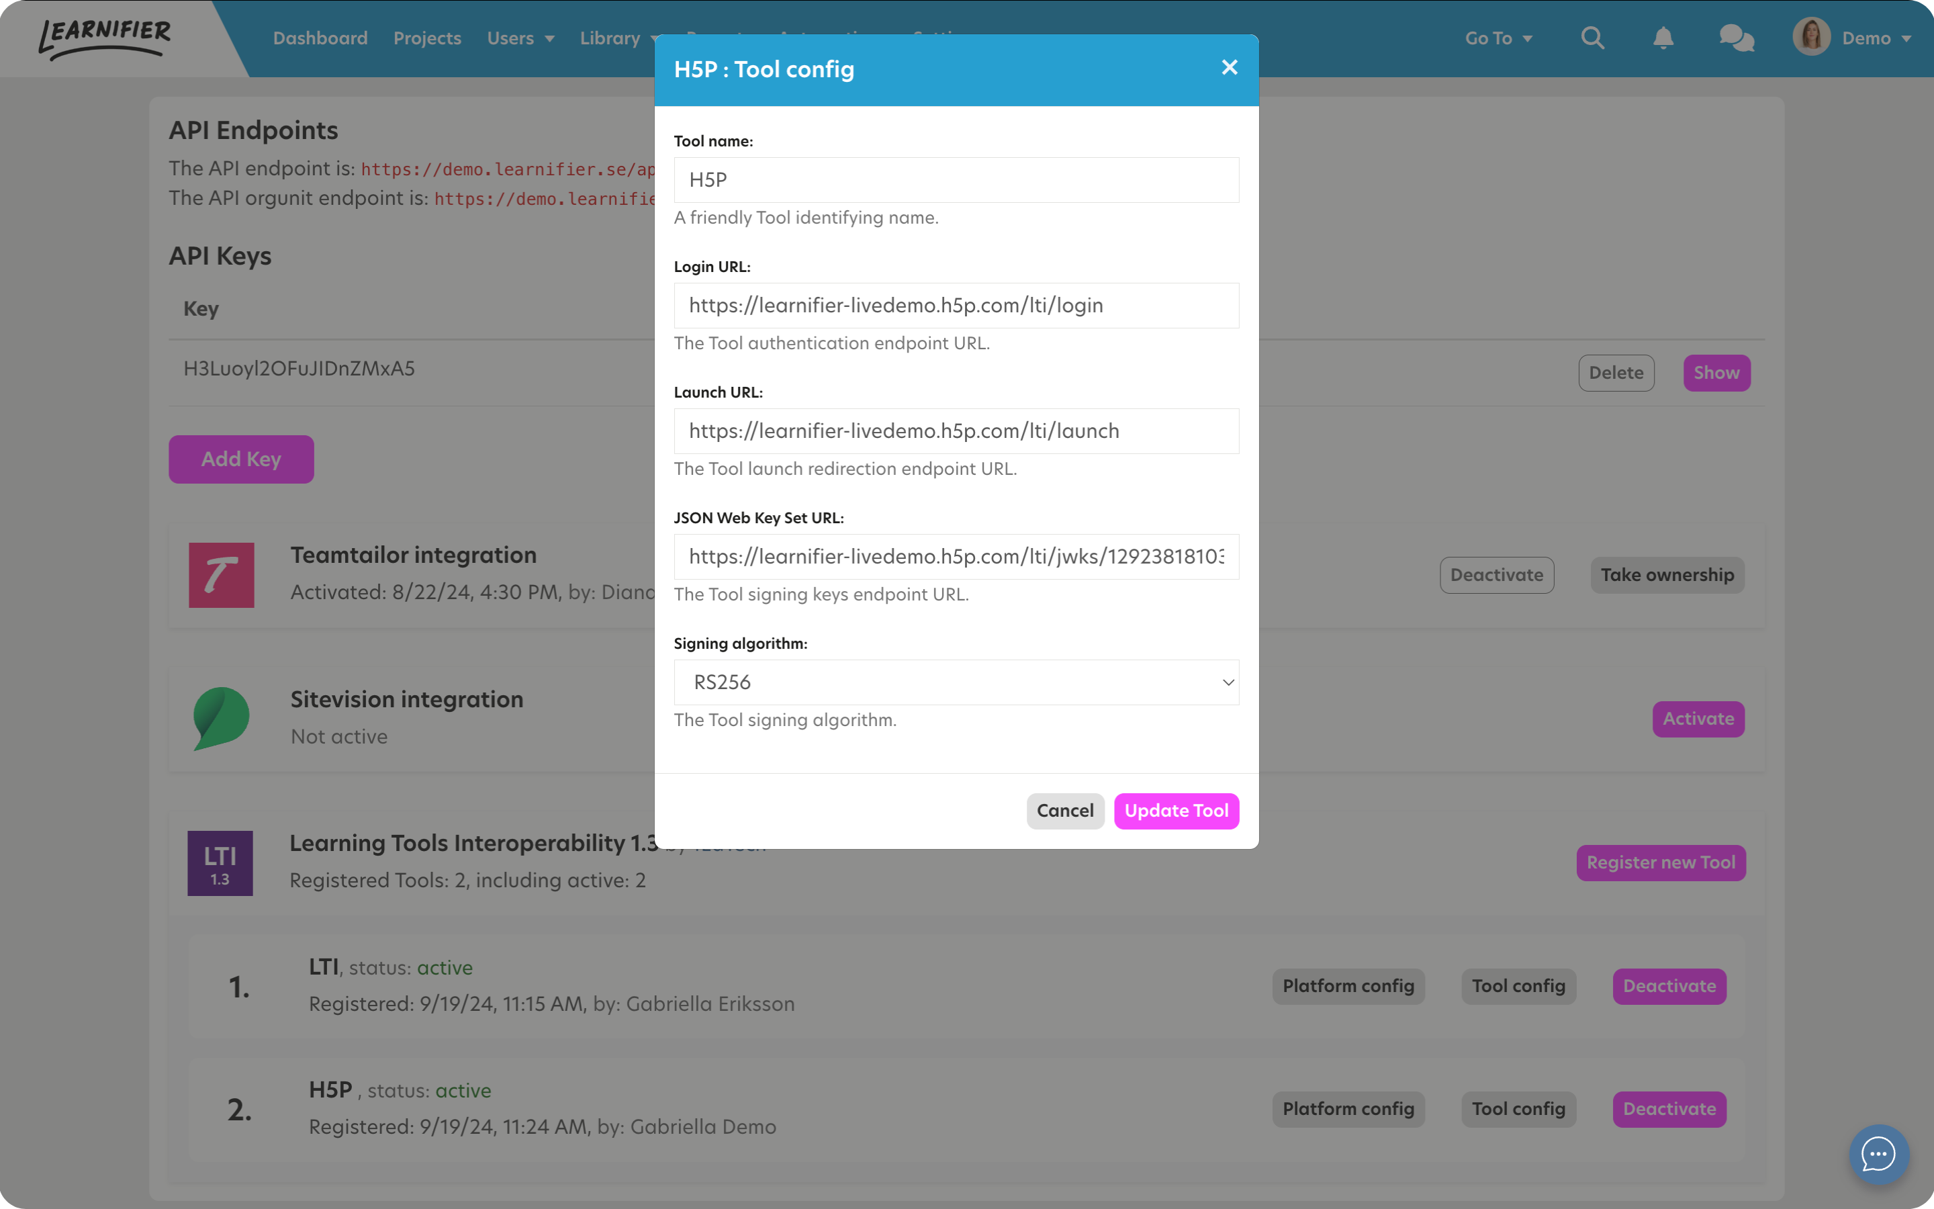Click the Teamtailor integration logo
Image resolution: width=1934 pixels, height=1209 pixels.
[222, 575]
